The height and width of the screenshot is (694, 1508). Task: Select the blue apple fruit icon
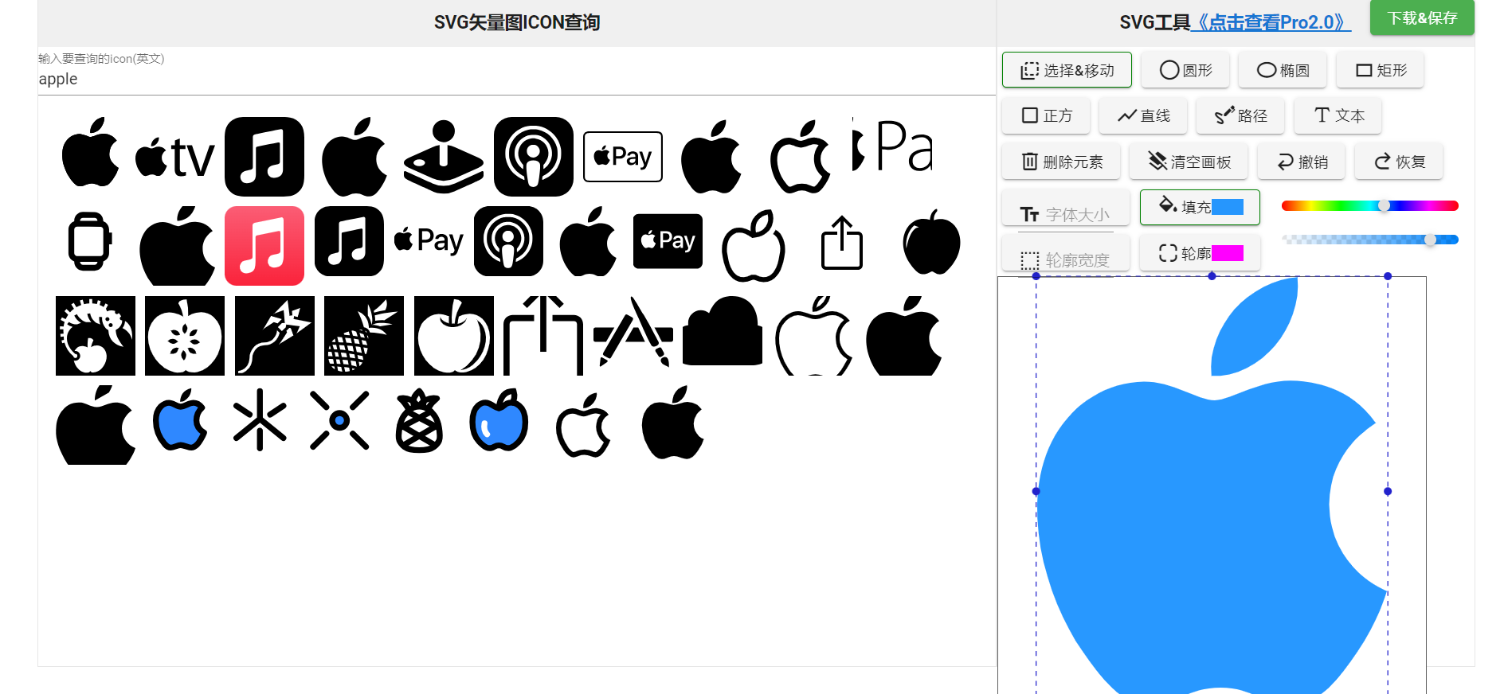click(499, 420)
